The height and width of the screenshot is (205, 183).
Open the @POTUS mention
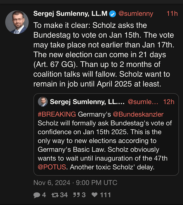[x=52, y=167]
